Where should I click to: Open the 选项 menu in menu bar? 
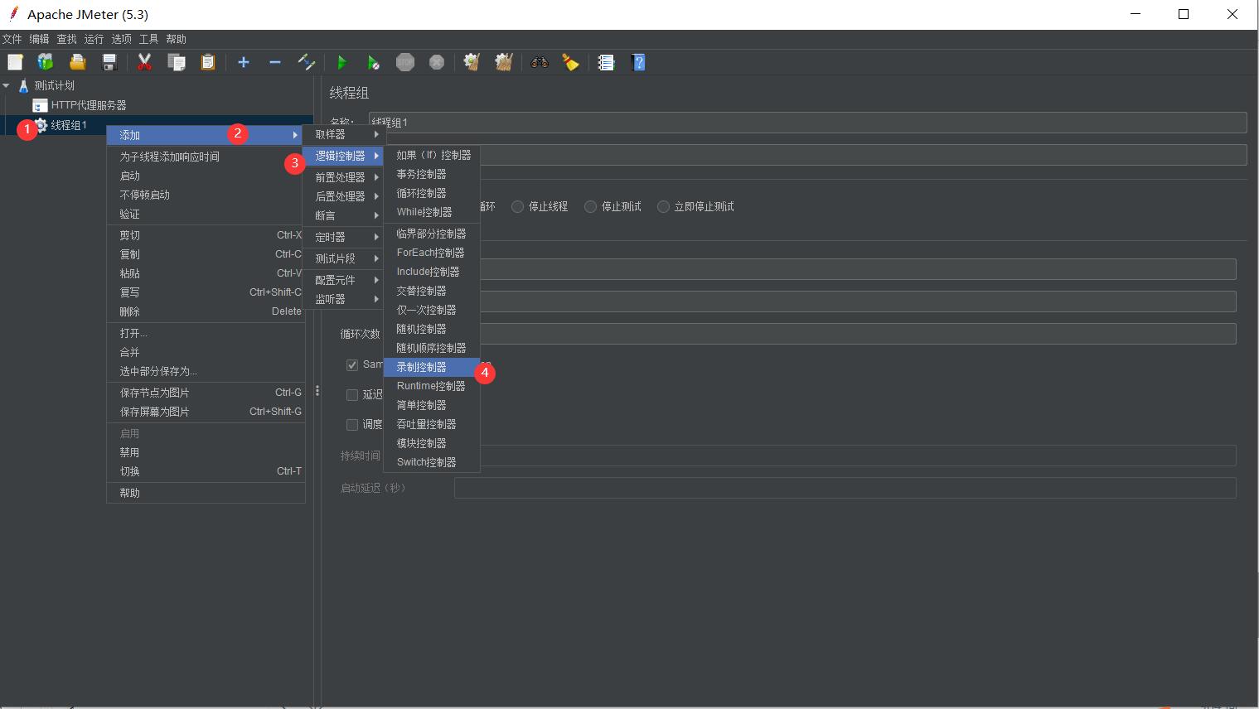pyautogui.click(x=121, y=39)
